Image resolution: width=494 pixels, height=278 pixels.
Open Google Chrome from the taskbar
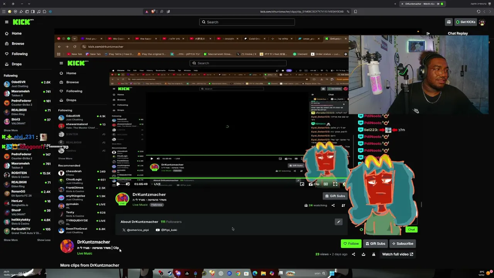point(238,274)
